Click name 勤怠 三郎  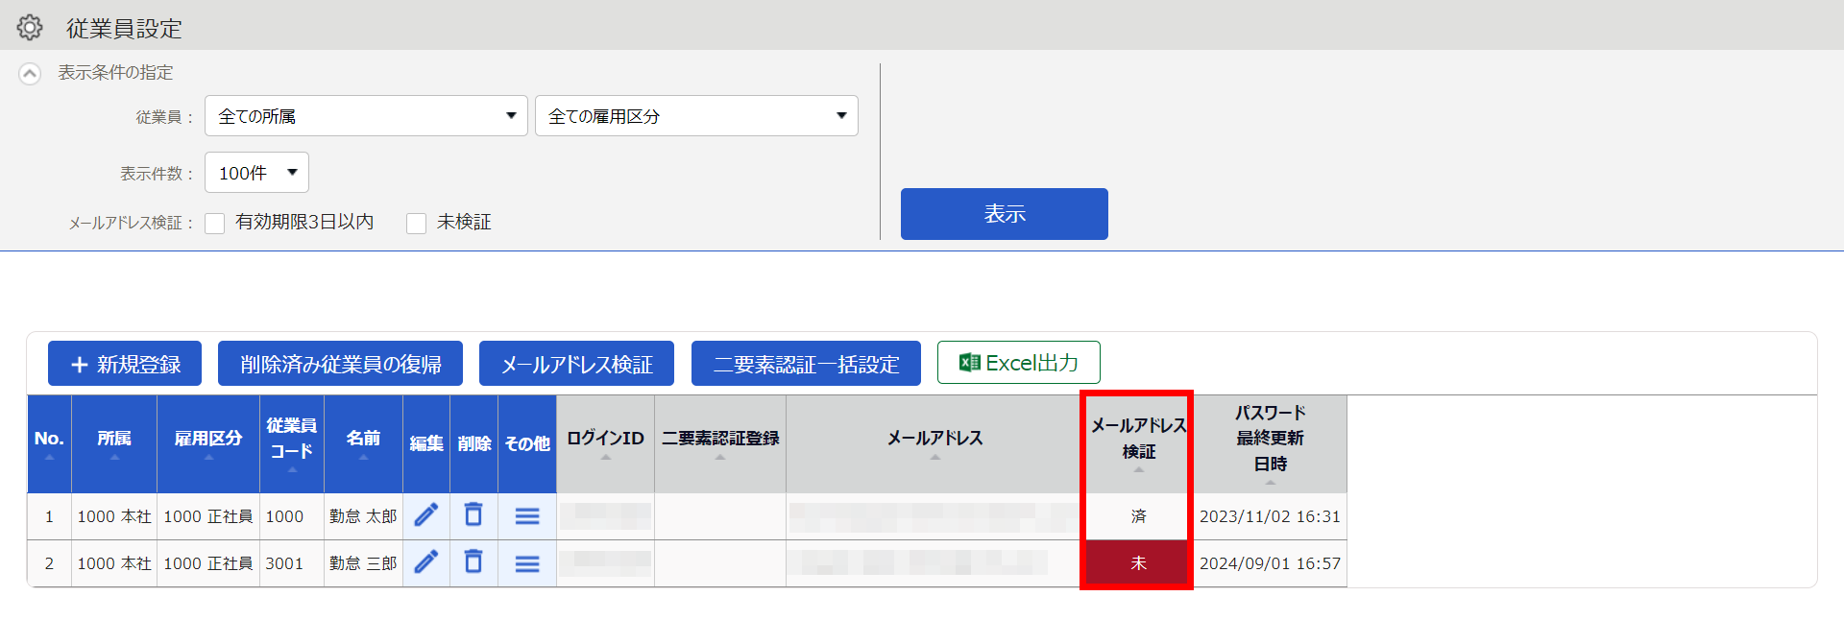(363, 563)
